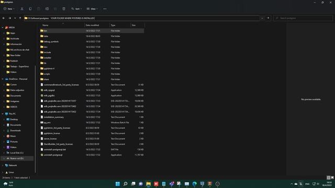Select Datos adjuntos under OneDrive

point(17,90)
